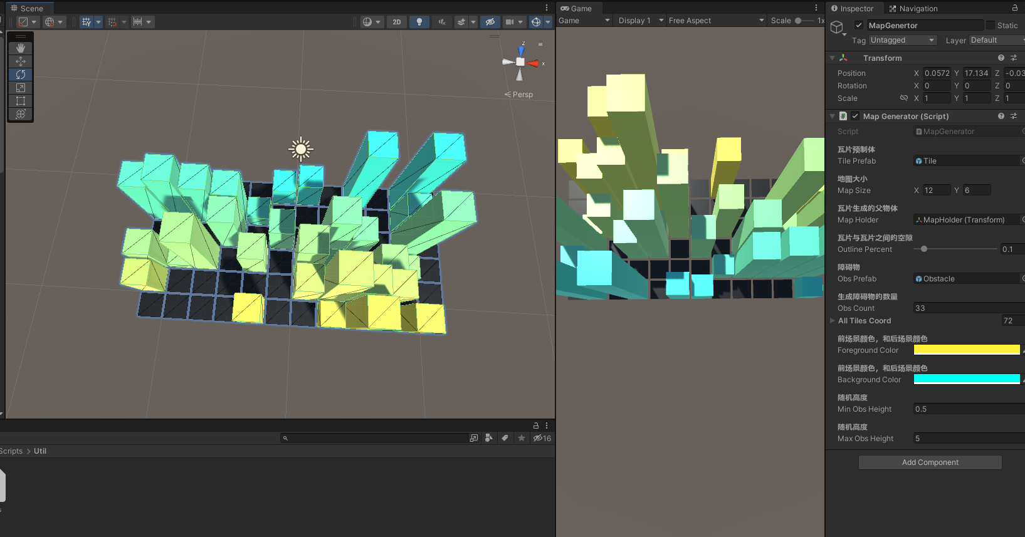Collapse the Map Generator script component
This screenshot has width=1025, height=537.
point(833,116)
